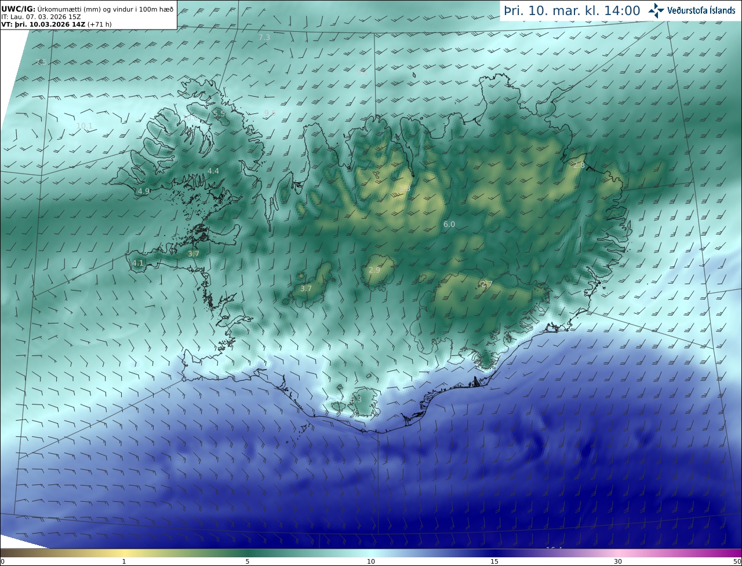The image size is (742, 566).
Task: Click the title 'Úrkomumætti (mm) og vindur í 100m hæð'
Action: click(106, 9)
